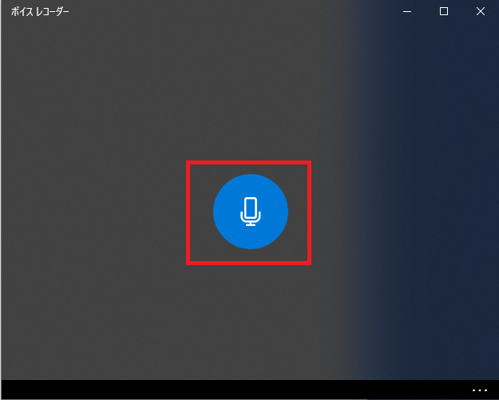Begin a new voice recording
499x400 pixels.
pyautogui.click(x=251, y=212)
